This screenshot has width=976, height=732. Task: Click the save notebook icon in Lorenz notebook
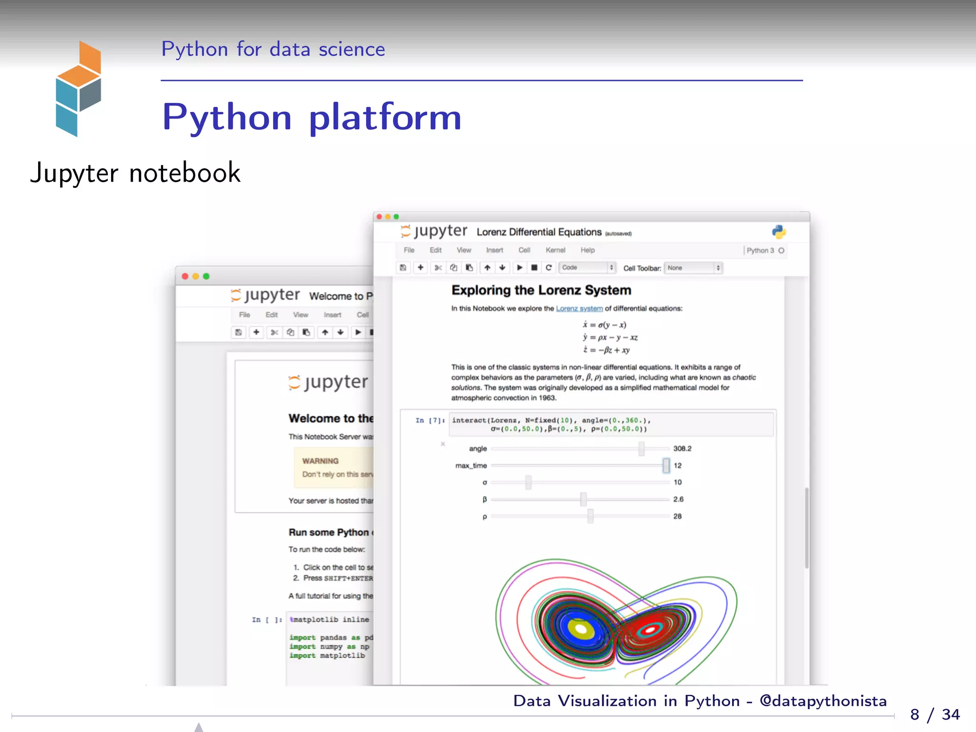point(403,268)
